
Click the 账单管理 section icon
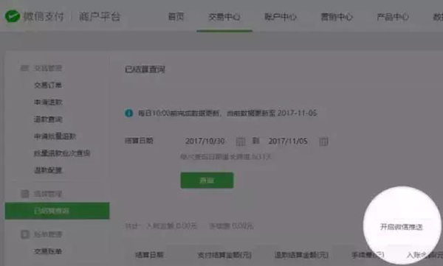coord(25,234)
